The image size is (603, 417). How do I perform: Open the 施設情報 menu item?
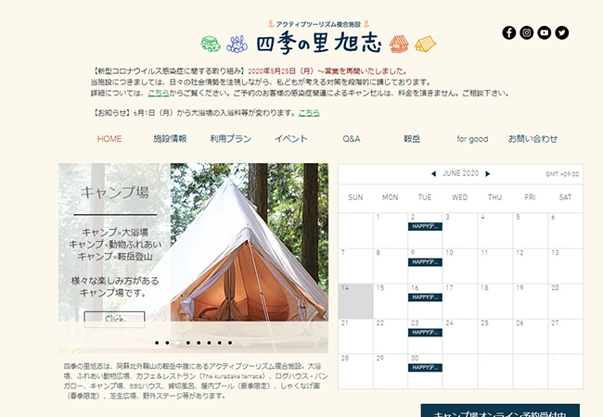170,139
